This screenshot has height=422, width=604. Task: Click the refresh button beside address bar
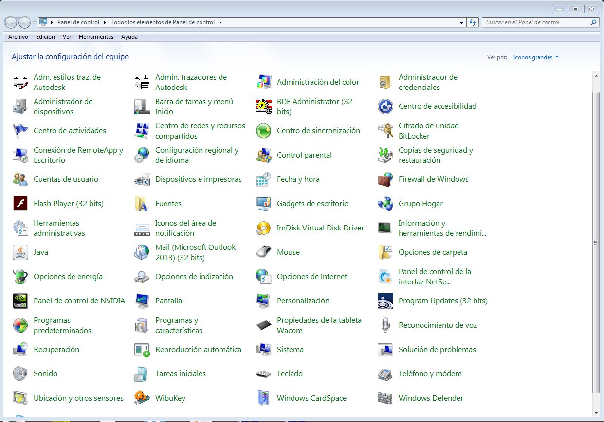473,22
